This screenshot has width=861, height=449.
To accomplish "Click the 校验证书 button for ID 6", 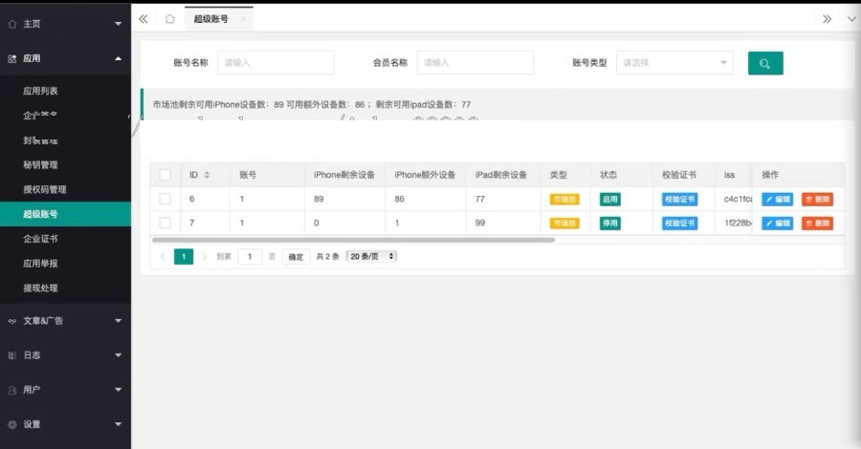I will [x=680, y=199].
